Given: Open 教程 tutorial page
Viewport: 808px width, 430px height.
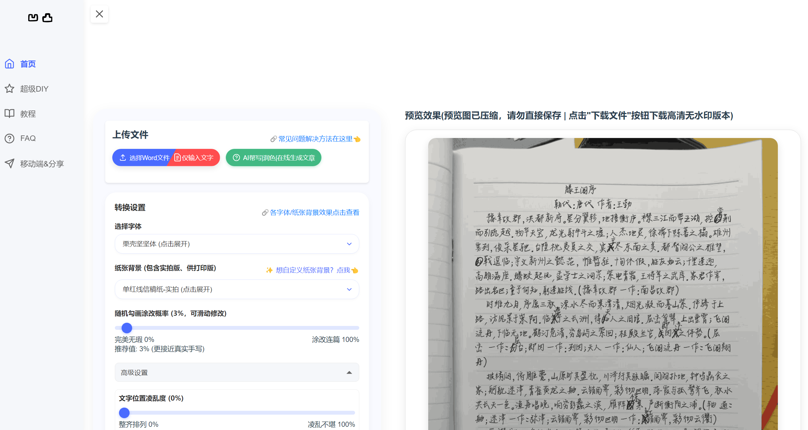Looking at the screenshot, I should (x=28, y=114).
